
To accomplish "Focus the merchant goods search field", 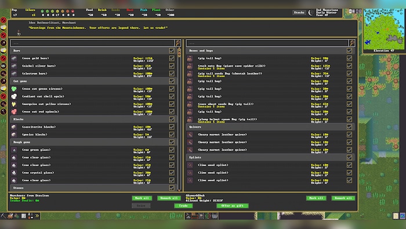I will coord(92,43).
